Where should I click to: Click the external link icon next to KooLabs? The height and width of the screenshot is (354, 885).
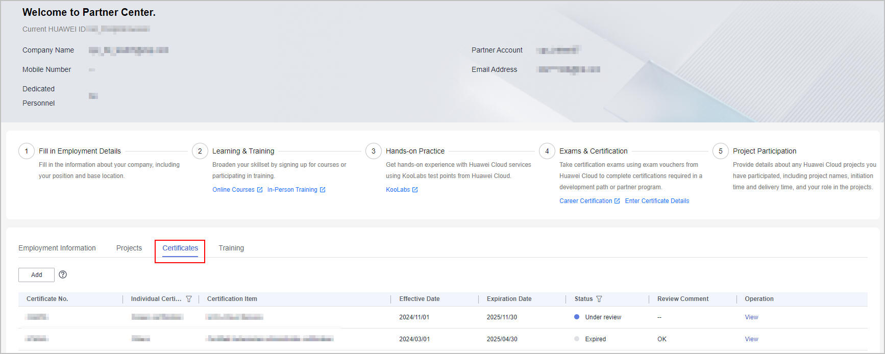(x=415, y=190)
